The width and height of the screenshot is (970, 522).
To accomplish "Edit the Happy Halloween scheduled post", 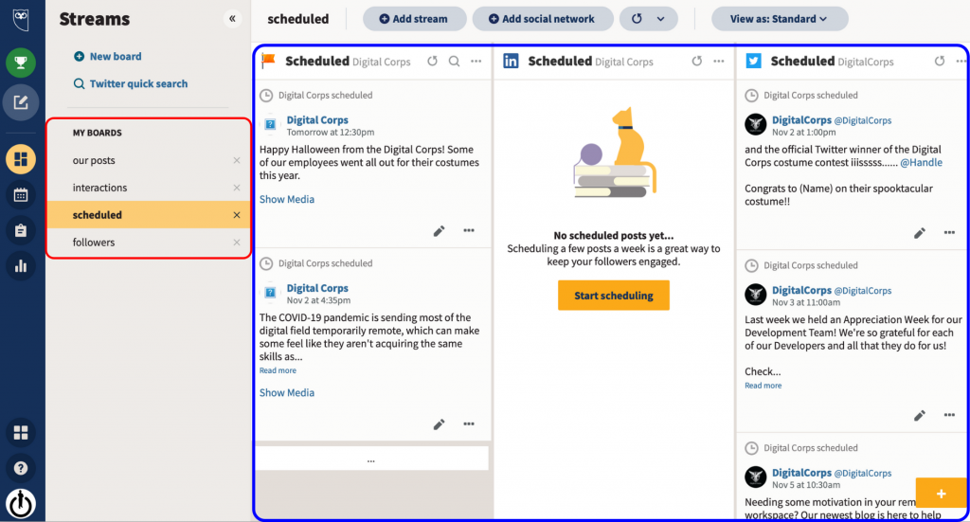I will [x=439, y=230].
